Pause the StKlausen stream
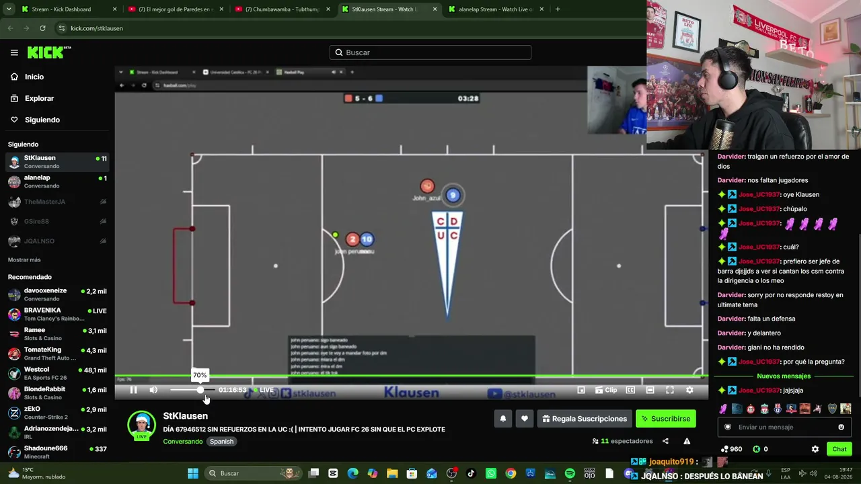861x484 pixels. (133, 390)
